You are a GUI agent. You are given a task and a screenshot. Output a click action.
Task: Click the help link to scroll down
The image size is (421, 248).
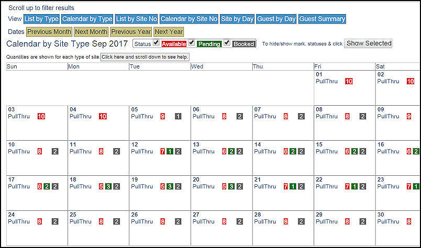pyautogui.click(x=145, y=57)
